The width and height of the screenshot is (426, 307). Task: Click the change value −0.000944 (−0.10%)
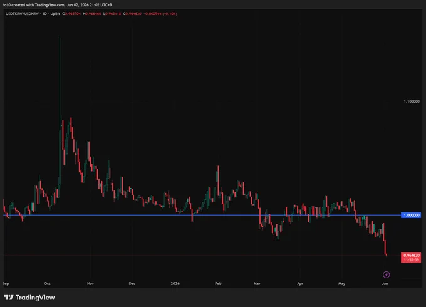[160, 14]
